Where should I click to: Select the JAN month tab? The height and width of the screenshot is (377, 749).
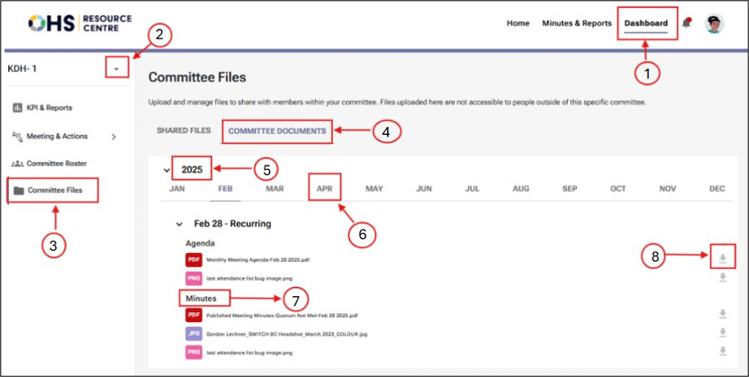point(176,189)
